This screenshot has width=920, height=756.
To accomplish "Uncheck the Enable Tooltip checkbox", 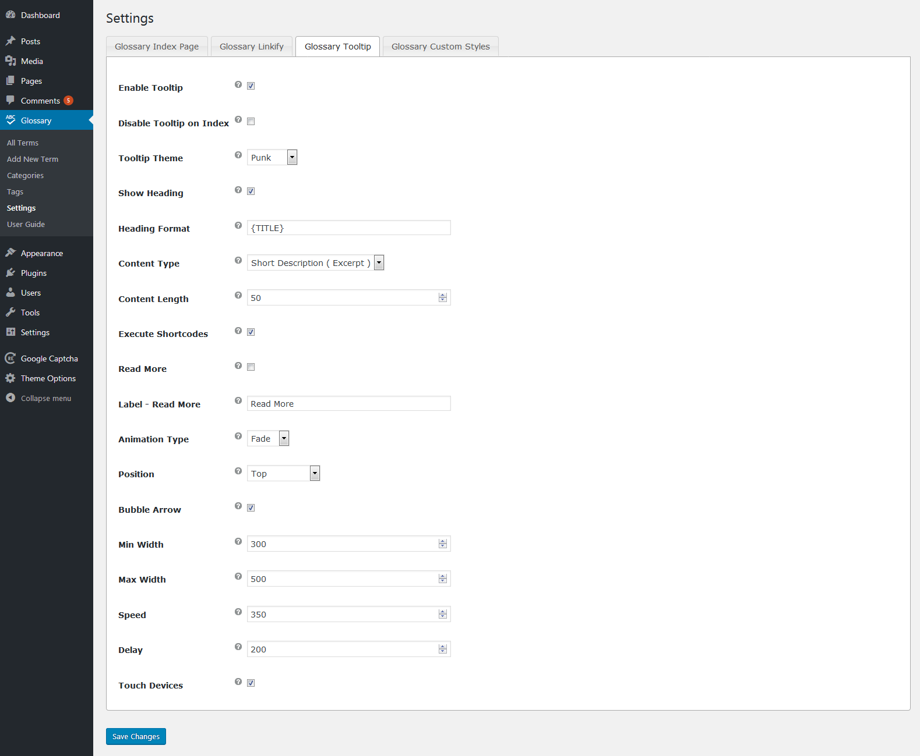I will (251, 86).
